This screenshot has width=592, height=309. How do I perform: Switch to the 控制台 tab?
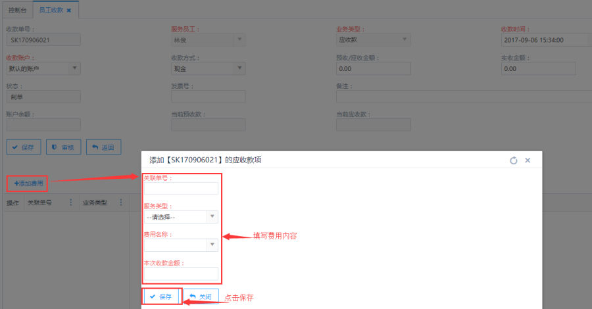point(18,10)
